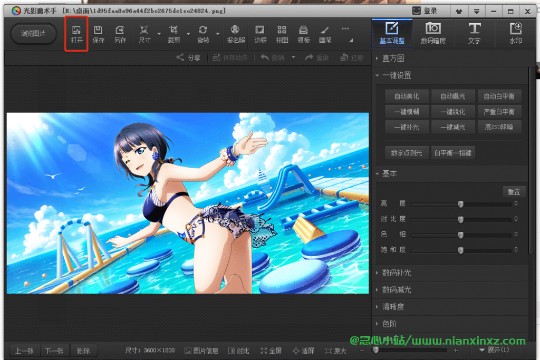Switch to 全屏 fullscreen view
Image resolution: width=540 pixels, height=360 pixels.
coord(271,351)
